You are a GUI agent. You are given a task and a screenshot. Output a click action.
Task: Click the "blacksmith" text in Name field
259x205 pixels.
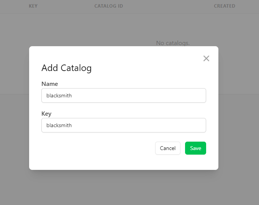[x=59, y=96]
